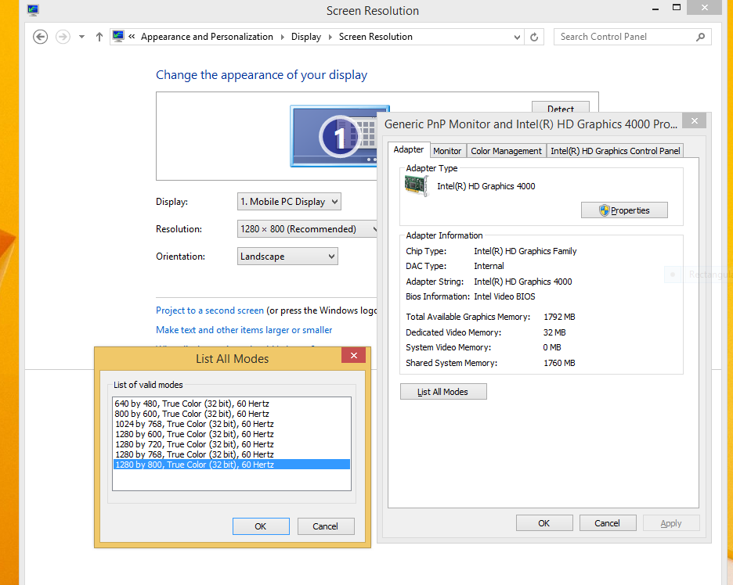Click the Chip Type value Intel(R) HD Graphics Family
This screenshot has height=585, width=733.
tap(525, 251)
